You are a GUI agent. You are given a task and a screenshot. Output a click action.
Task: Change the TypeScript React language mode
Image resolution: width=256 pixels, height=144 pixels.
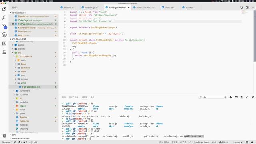click(201, 142)
